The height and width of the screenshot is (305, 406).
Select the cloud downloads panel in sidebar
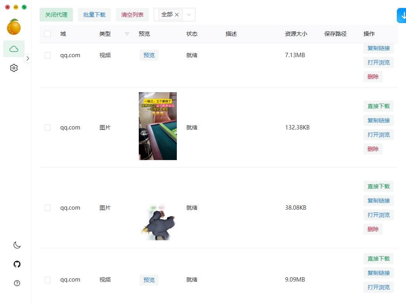click(13, 48)
